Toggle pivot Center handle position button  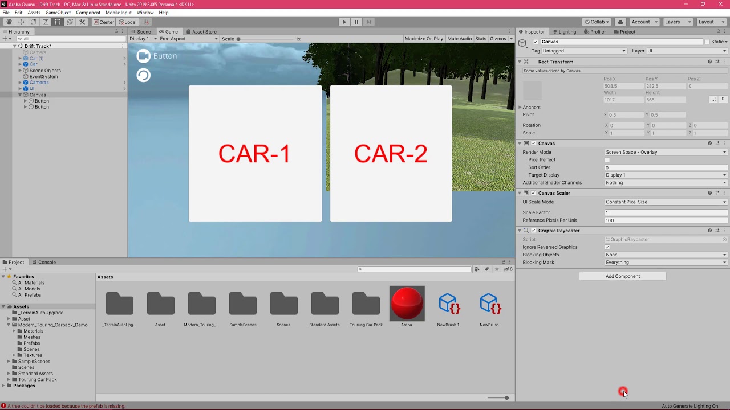pyautogui.click(x=104, y=22)
